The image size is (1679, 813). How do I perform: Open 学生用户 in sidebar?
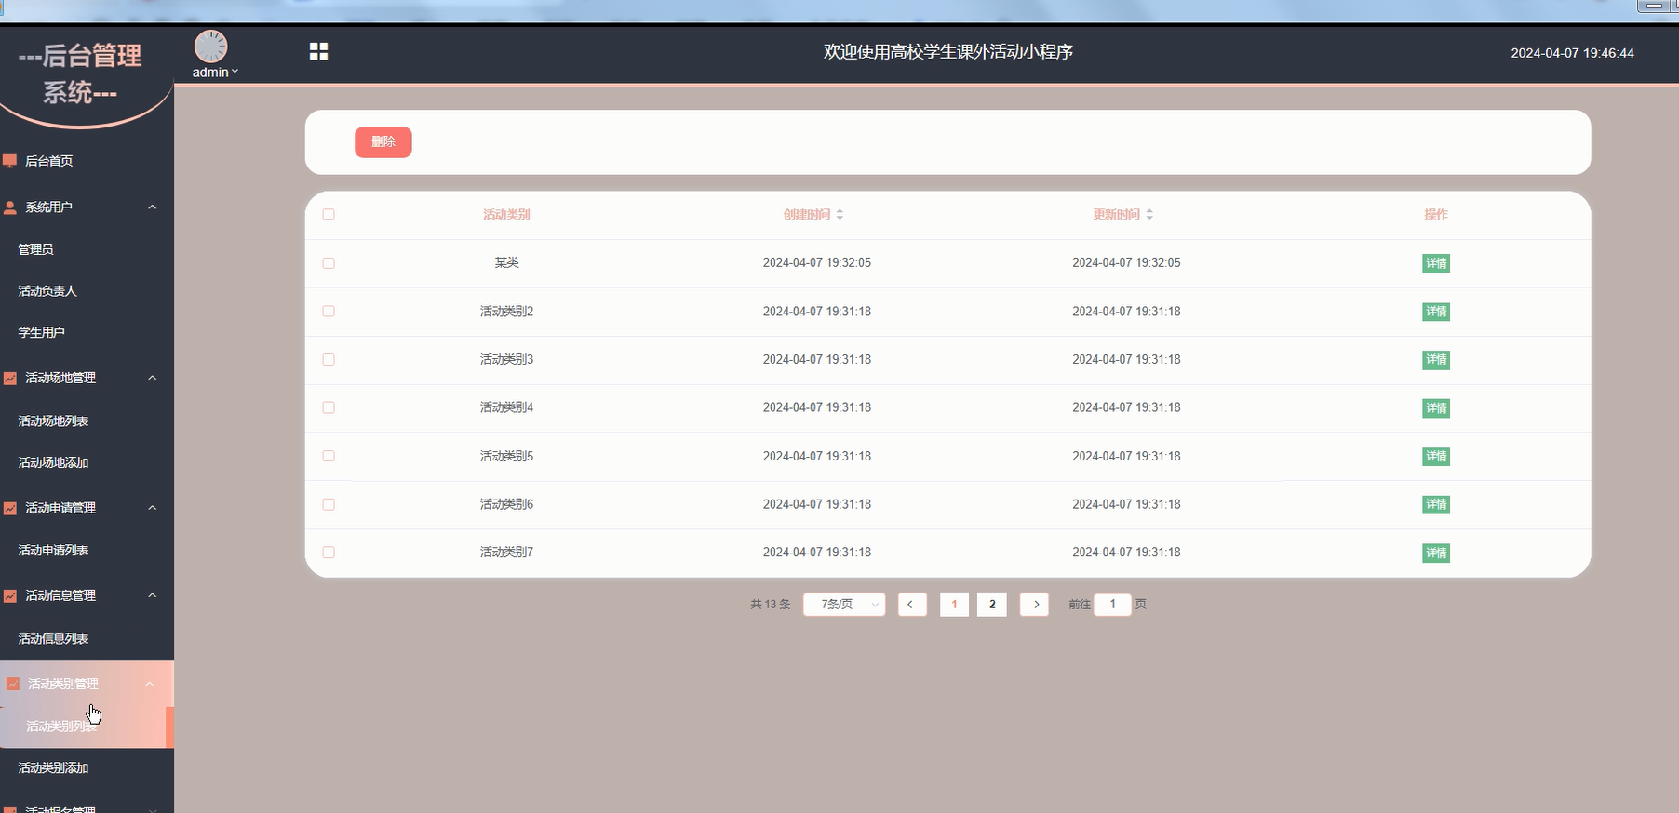(x=42, y=333)
